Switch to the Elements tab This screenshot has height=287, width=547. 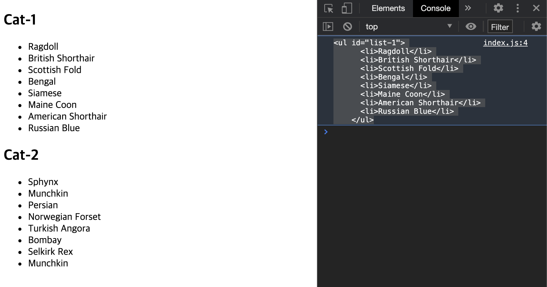tap(388, 8)
